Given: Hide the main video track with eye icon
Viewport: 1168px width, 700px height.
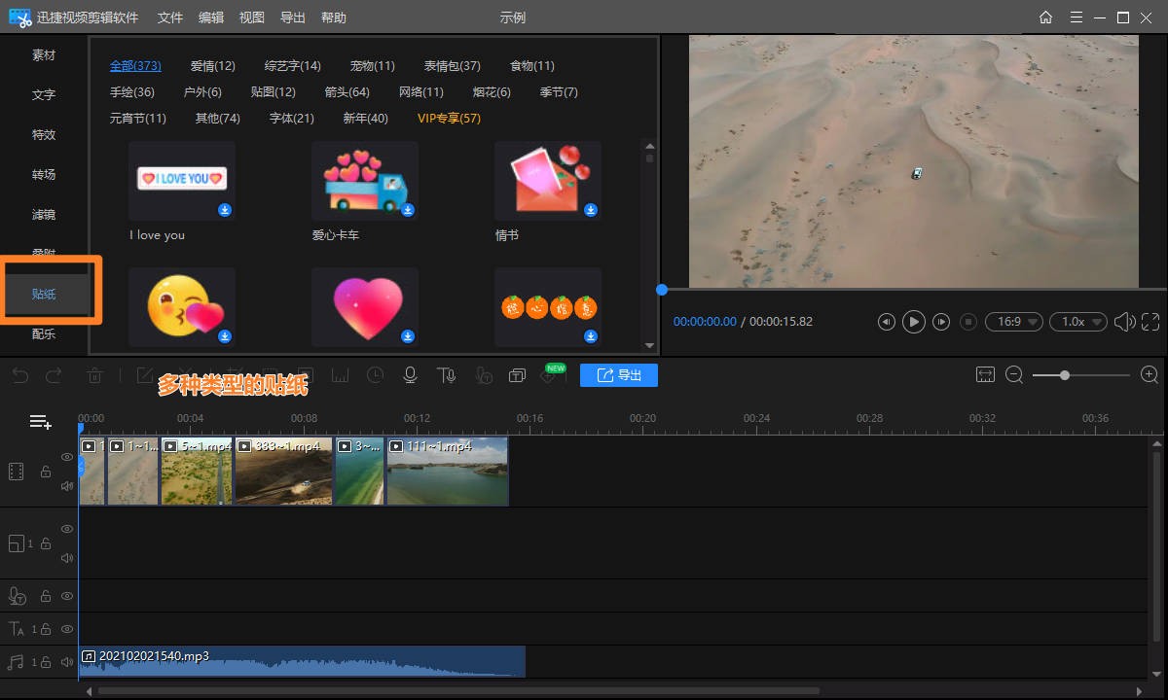Looking at the screenshot, I should click(67, 457).
